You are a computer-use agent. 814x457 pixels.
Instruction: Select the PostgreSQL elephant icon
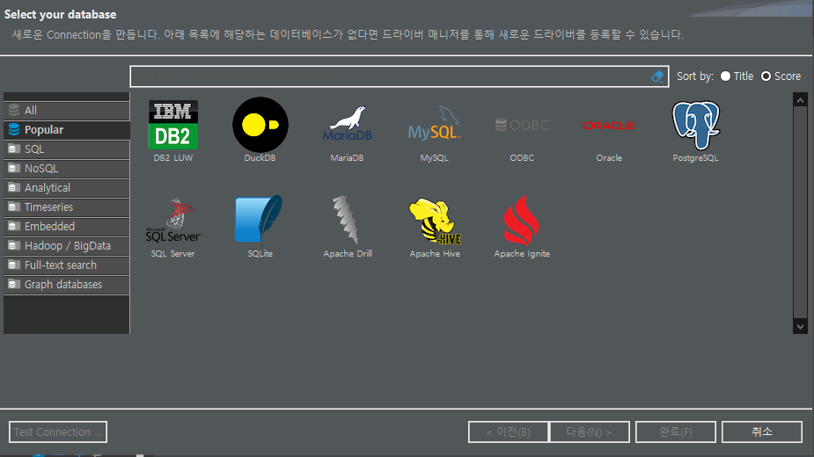click(x=695, y=125)
